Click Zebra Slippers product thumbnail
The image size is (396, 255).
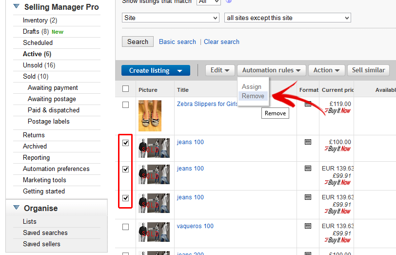point(150,116)
